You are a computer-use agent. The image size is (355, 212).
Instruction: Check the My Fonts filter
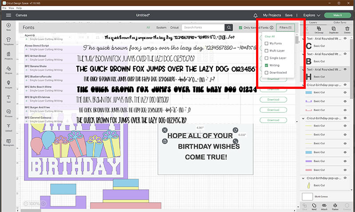[x=267, y=43]
